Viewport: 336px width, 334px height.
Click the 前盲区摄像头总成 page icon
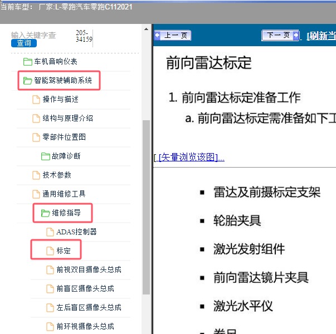tap(50, 288)
